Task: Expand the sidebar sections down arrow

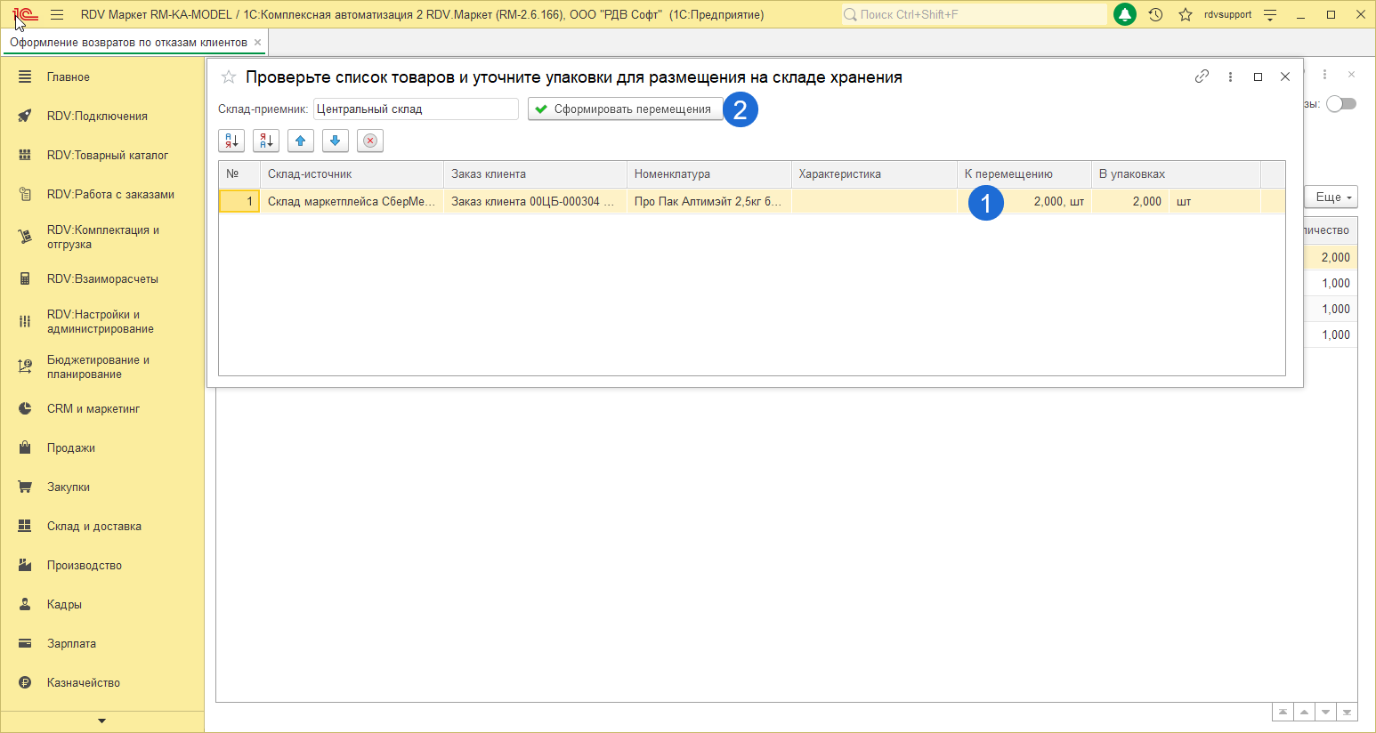Action: [101, 721]
